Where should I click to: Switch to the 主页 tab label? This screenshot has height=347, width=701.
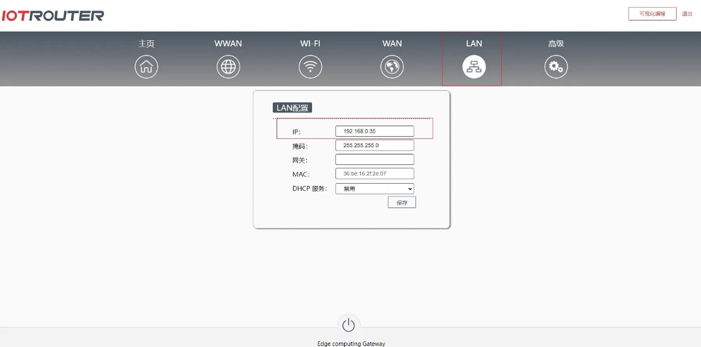click(x=146, y=44)
